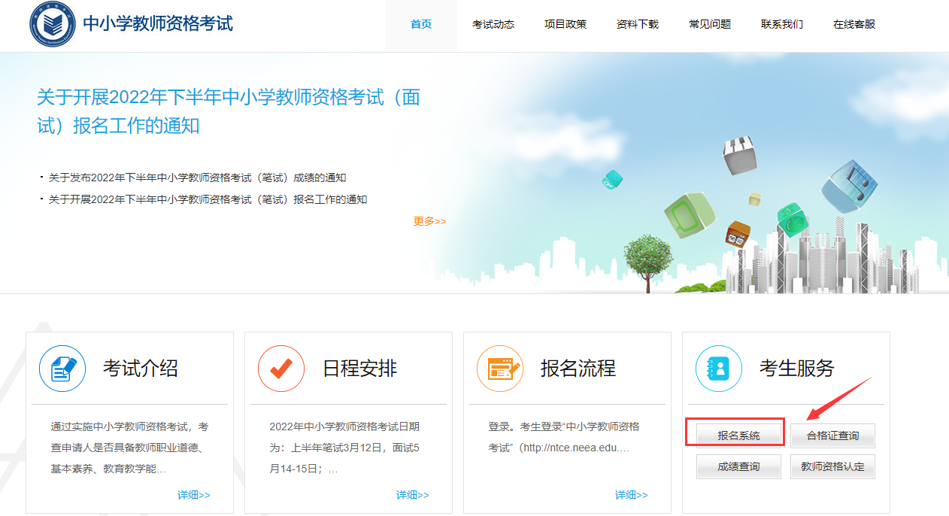The height and width of the screenshot is (516, 949).
Task: Open the 资料下载 menu item
Action: coord(637,23)
